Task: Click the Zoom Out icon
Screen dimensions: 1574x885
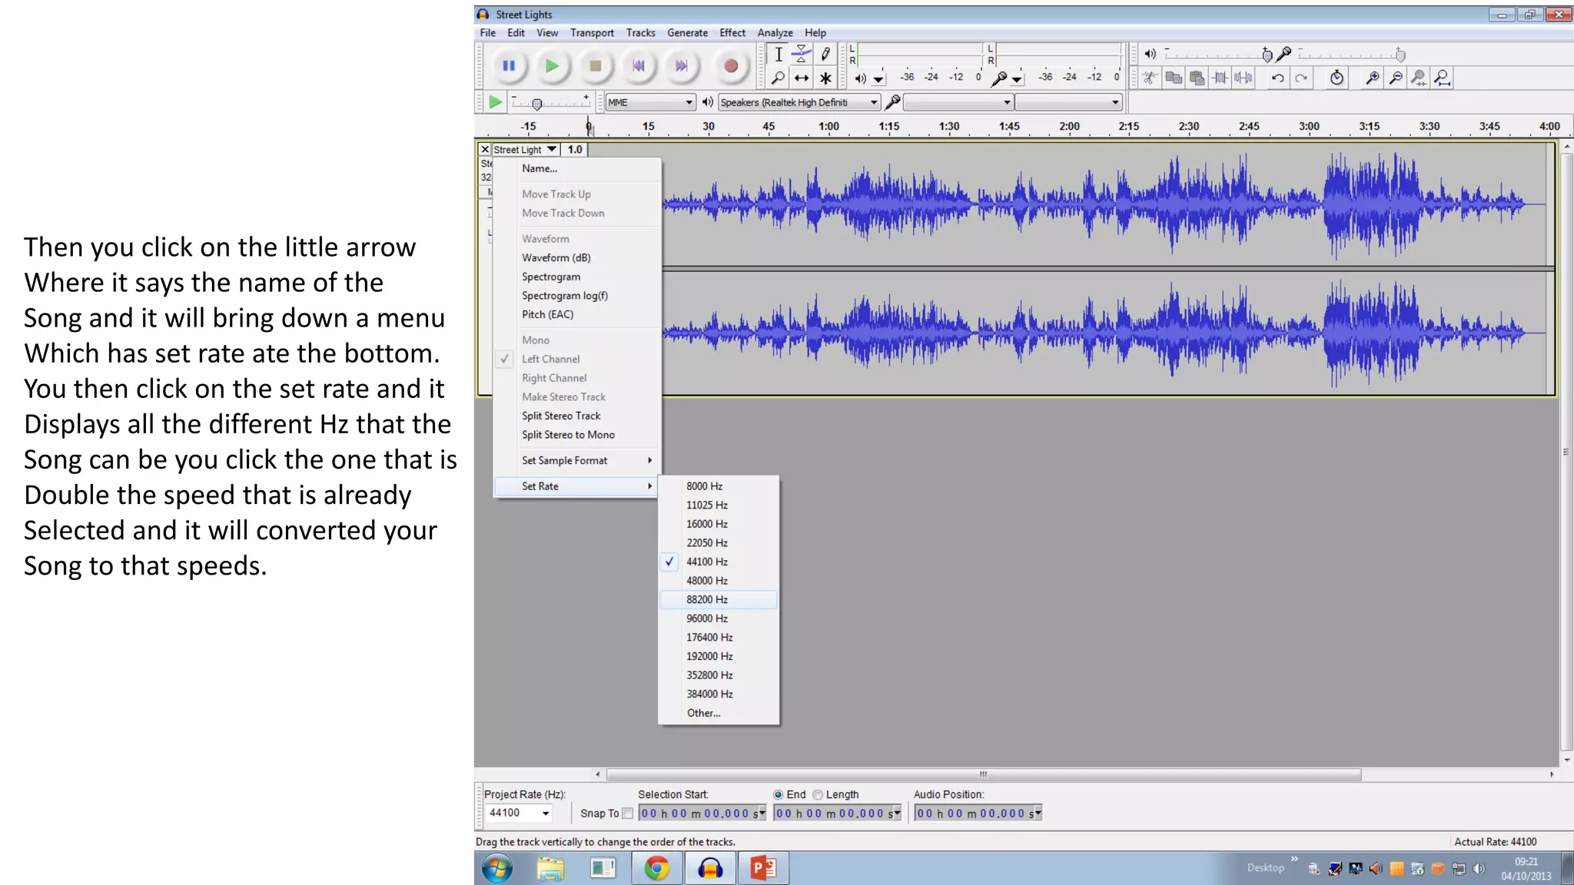Action: 1396,78
